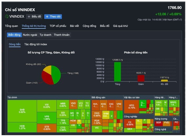
Task: Click VND heatmap tile
Action: click(73, 105)
